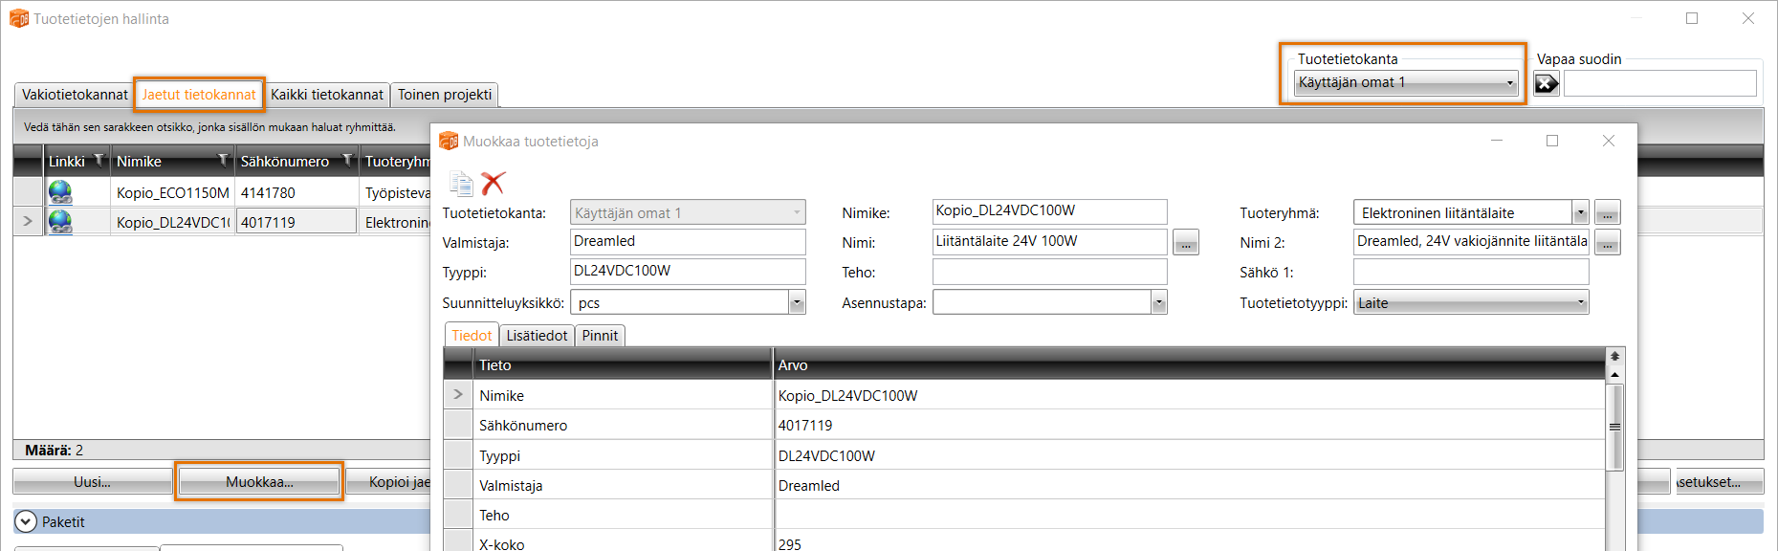Click the filter icon in the Sähkönumero column header
This screenshot has width=1778, height=551.
(347, 161)
